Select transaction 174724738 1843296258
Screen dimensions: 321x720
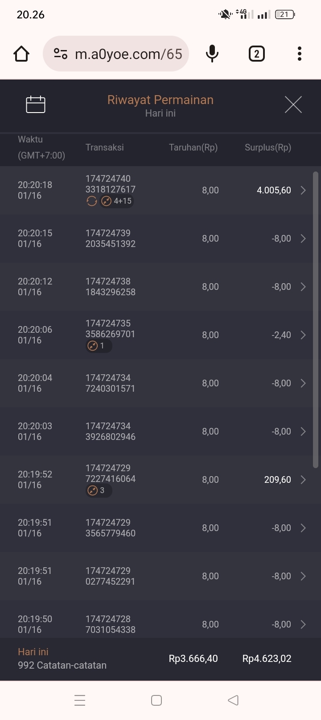click(x=111, y=287)
